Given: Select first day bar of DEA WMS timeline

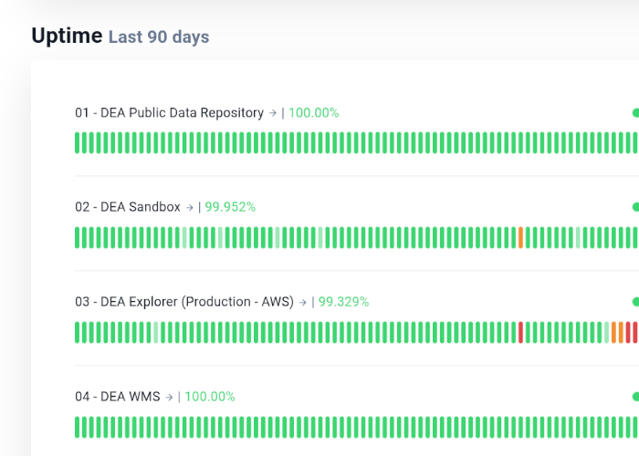Looking at the screenshot, I should (x=77, y=427).
